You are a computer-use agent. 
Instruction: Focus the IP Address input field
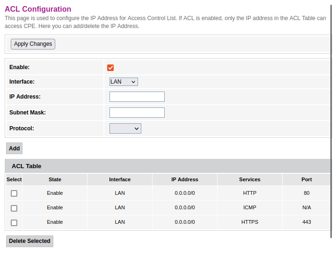tap(137, 97)
